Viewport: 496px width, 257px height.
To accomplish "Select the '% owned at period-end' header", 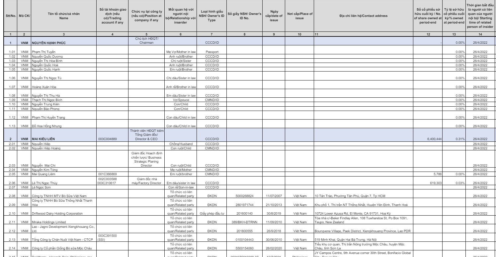I will tap(454, 15).
